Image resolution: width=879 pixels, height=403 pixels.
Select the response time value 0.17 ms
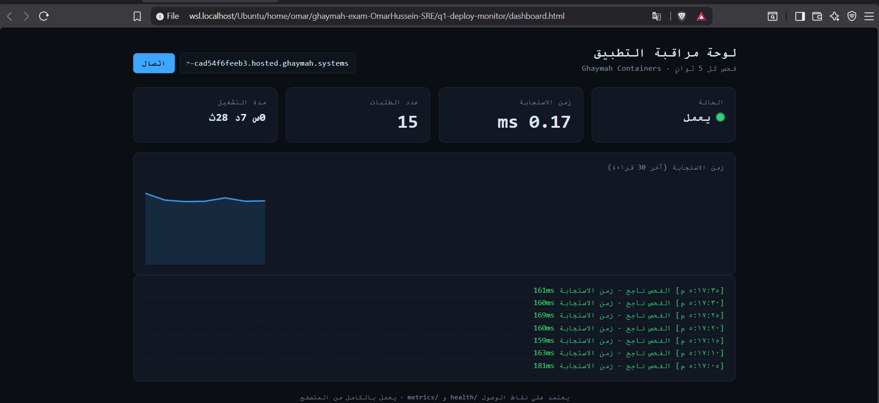[534, 122]
